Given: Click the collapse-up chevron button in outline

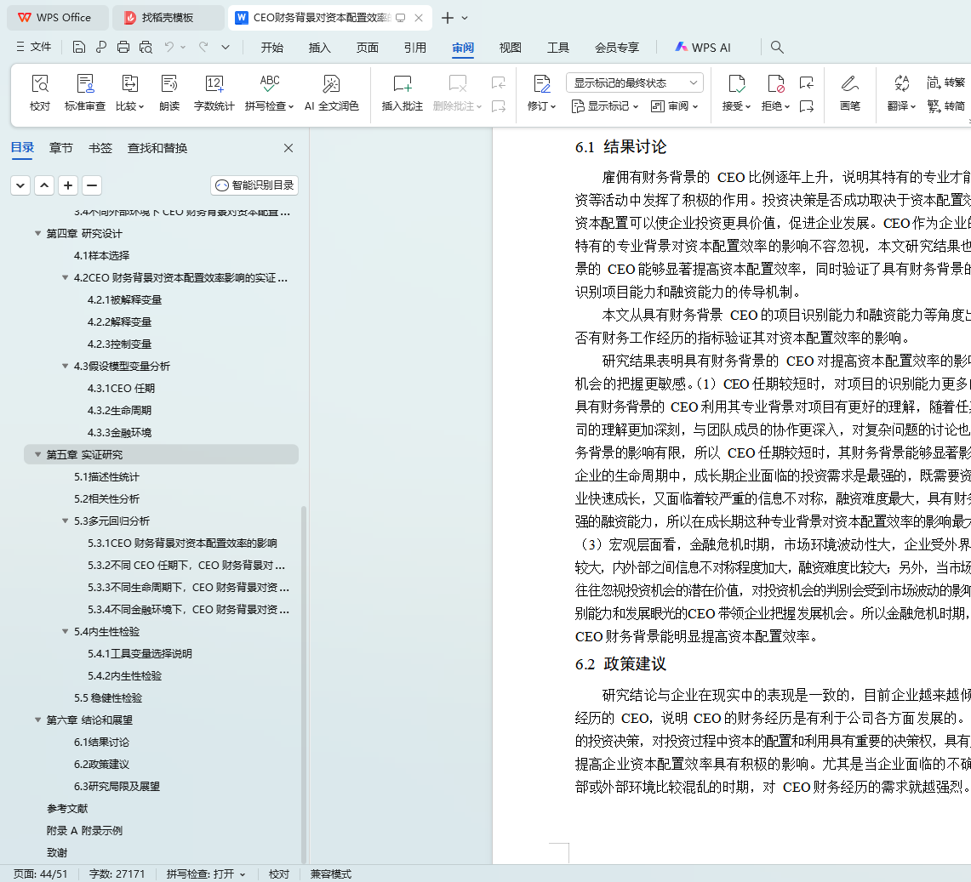Looking at the screenshot, I should tap(44, 185).
